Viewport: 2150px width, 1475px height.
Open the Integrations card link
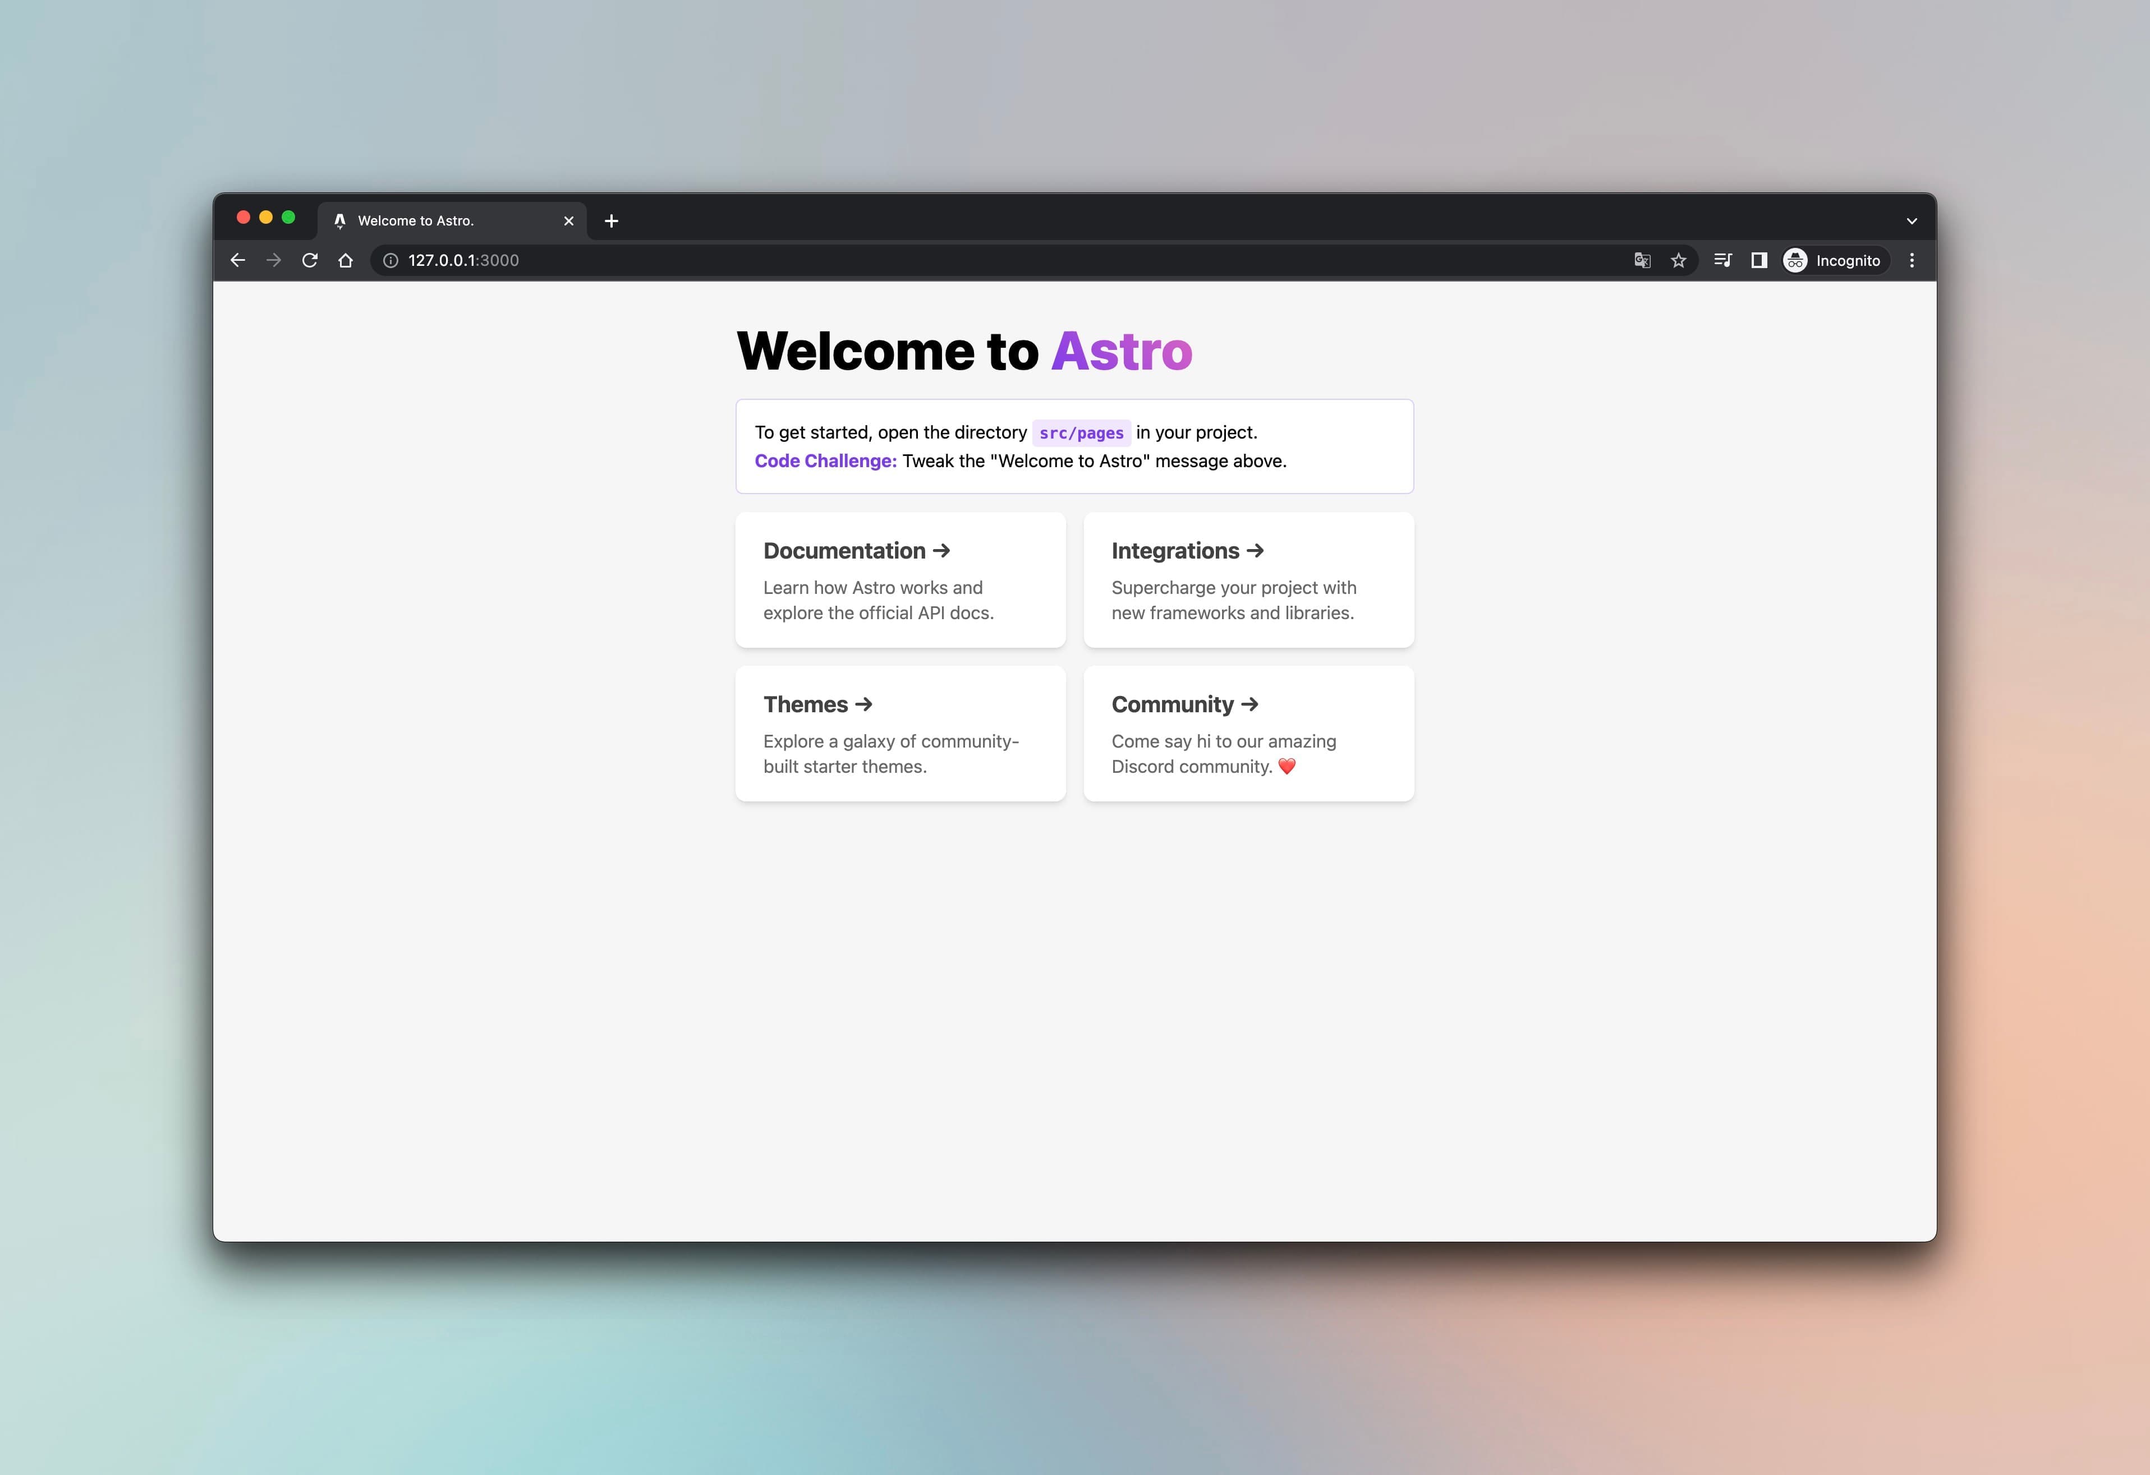pyautogui.click(x=1249, y=580)
